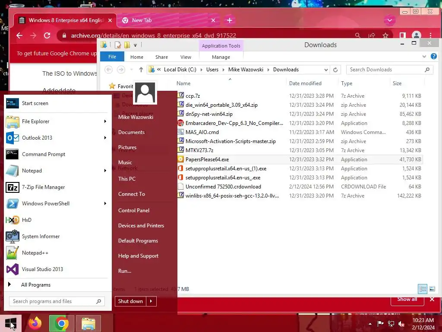Viewport: 442px width, 332px height.
Task: Click the volume muted tray icon
Action: point(401,323)
